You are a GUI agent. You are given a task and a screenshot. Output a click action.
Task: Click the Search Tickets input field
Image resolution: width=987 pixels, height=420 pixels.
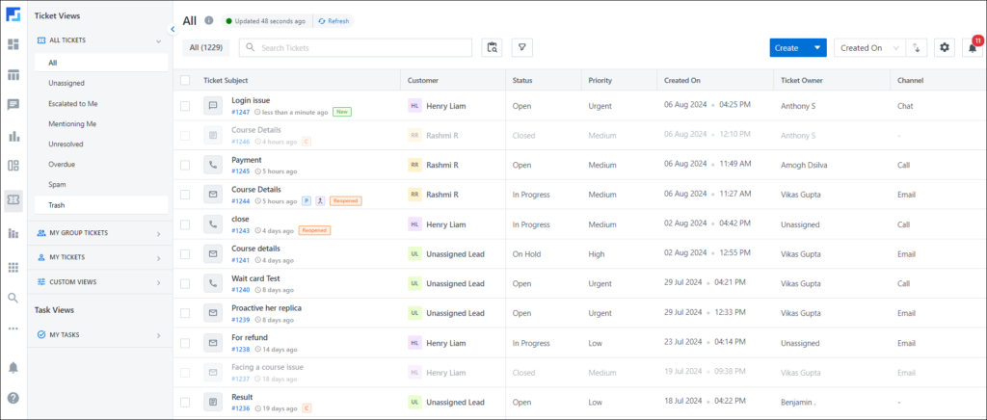pyautogui.click(x=356, y=48)
